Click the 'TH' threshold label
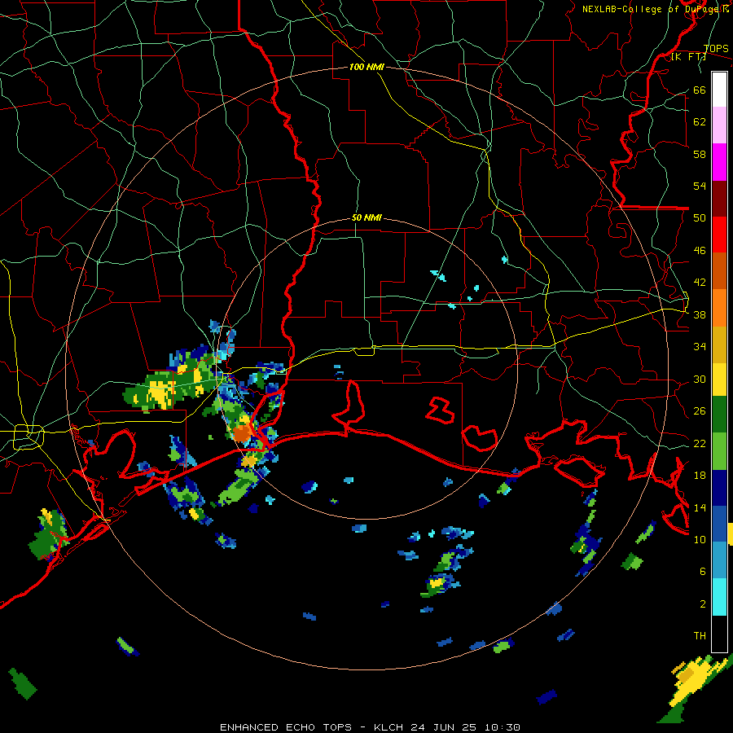 click(x=700, y=635)
